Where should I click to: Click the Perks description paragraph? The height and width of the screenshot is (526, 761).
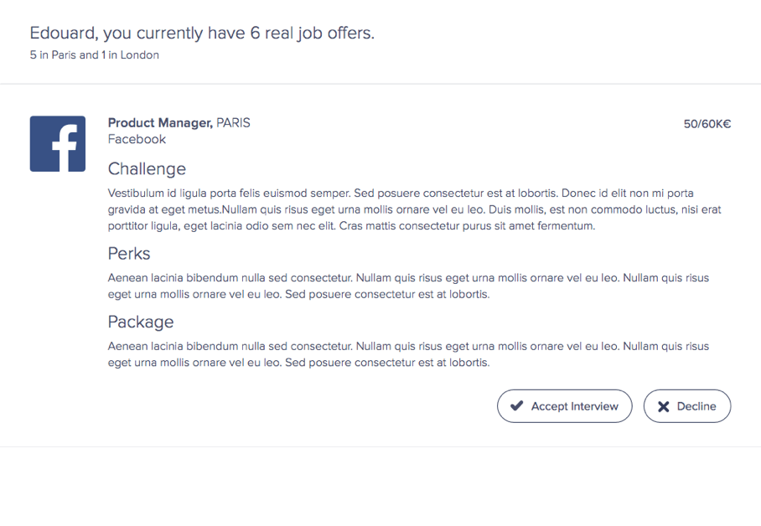click(x=408, y=286)
